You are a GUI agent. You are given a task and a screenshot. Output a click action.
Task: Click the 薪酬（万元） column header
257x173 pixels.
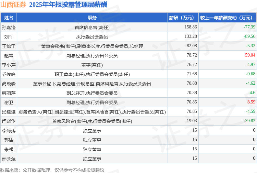[x=183, y=18]
